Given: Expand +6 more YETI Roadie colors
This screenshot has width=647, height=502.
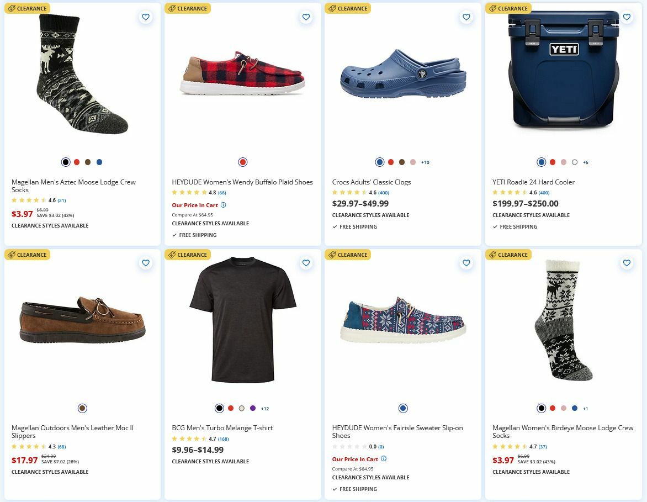Looking at the screenshot, I should pyautogui.click(x=586, y=162).
